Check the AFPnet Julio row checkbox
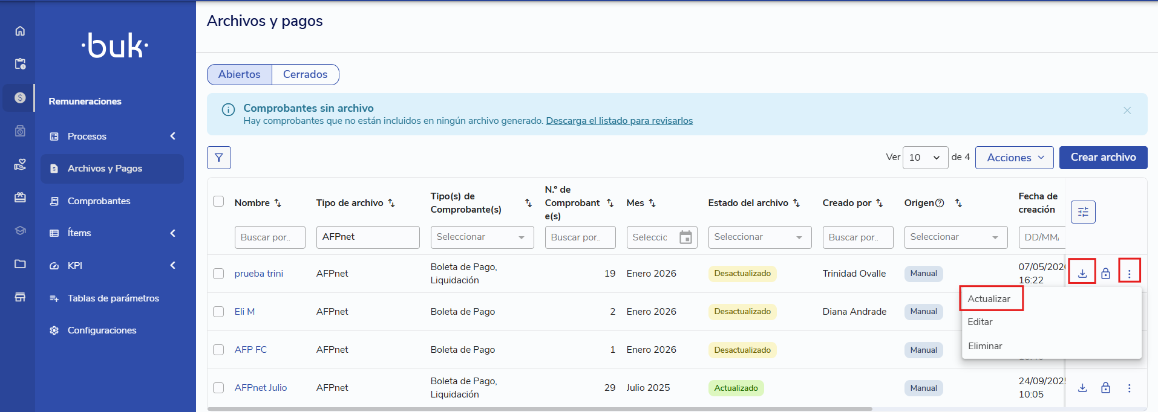The height and width of the screenshot is (412, 1158). coord(218,388)
